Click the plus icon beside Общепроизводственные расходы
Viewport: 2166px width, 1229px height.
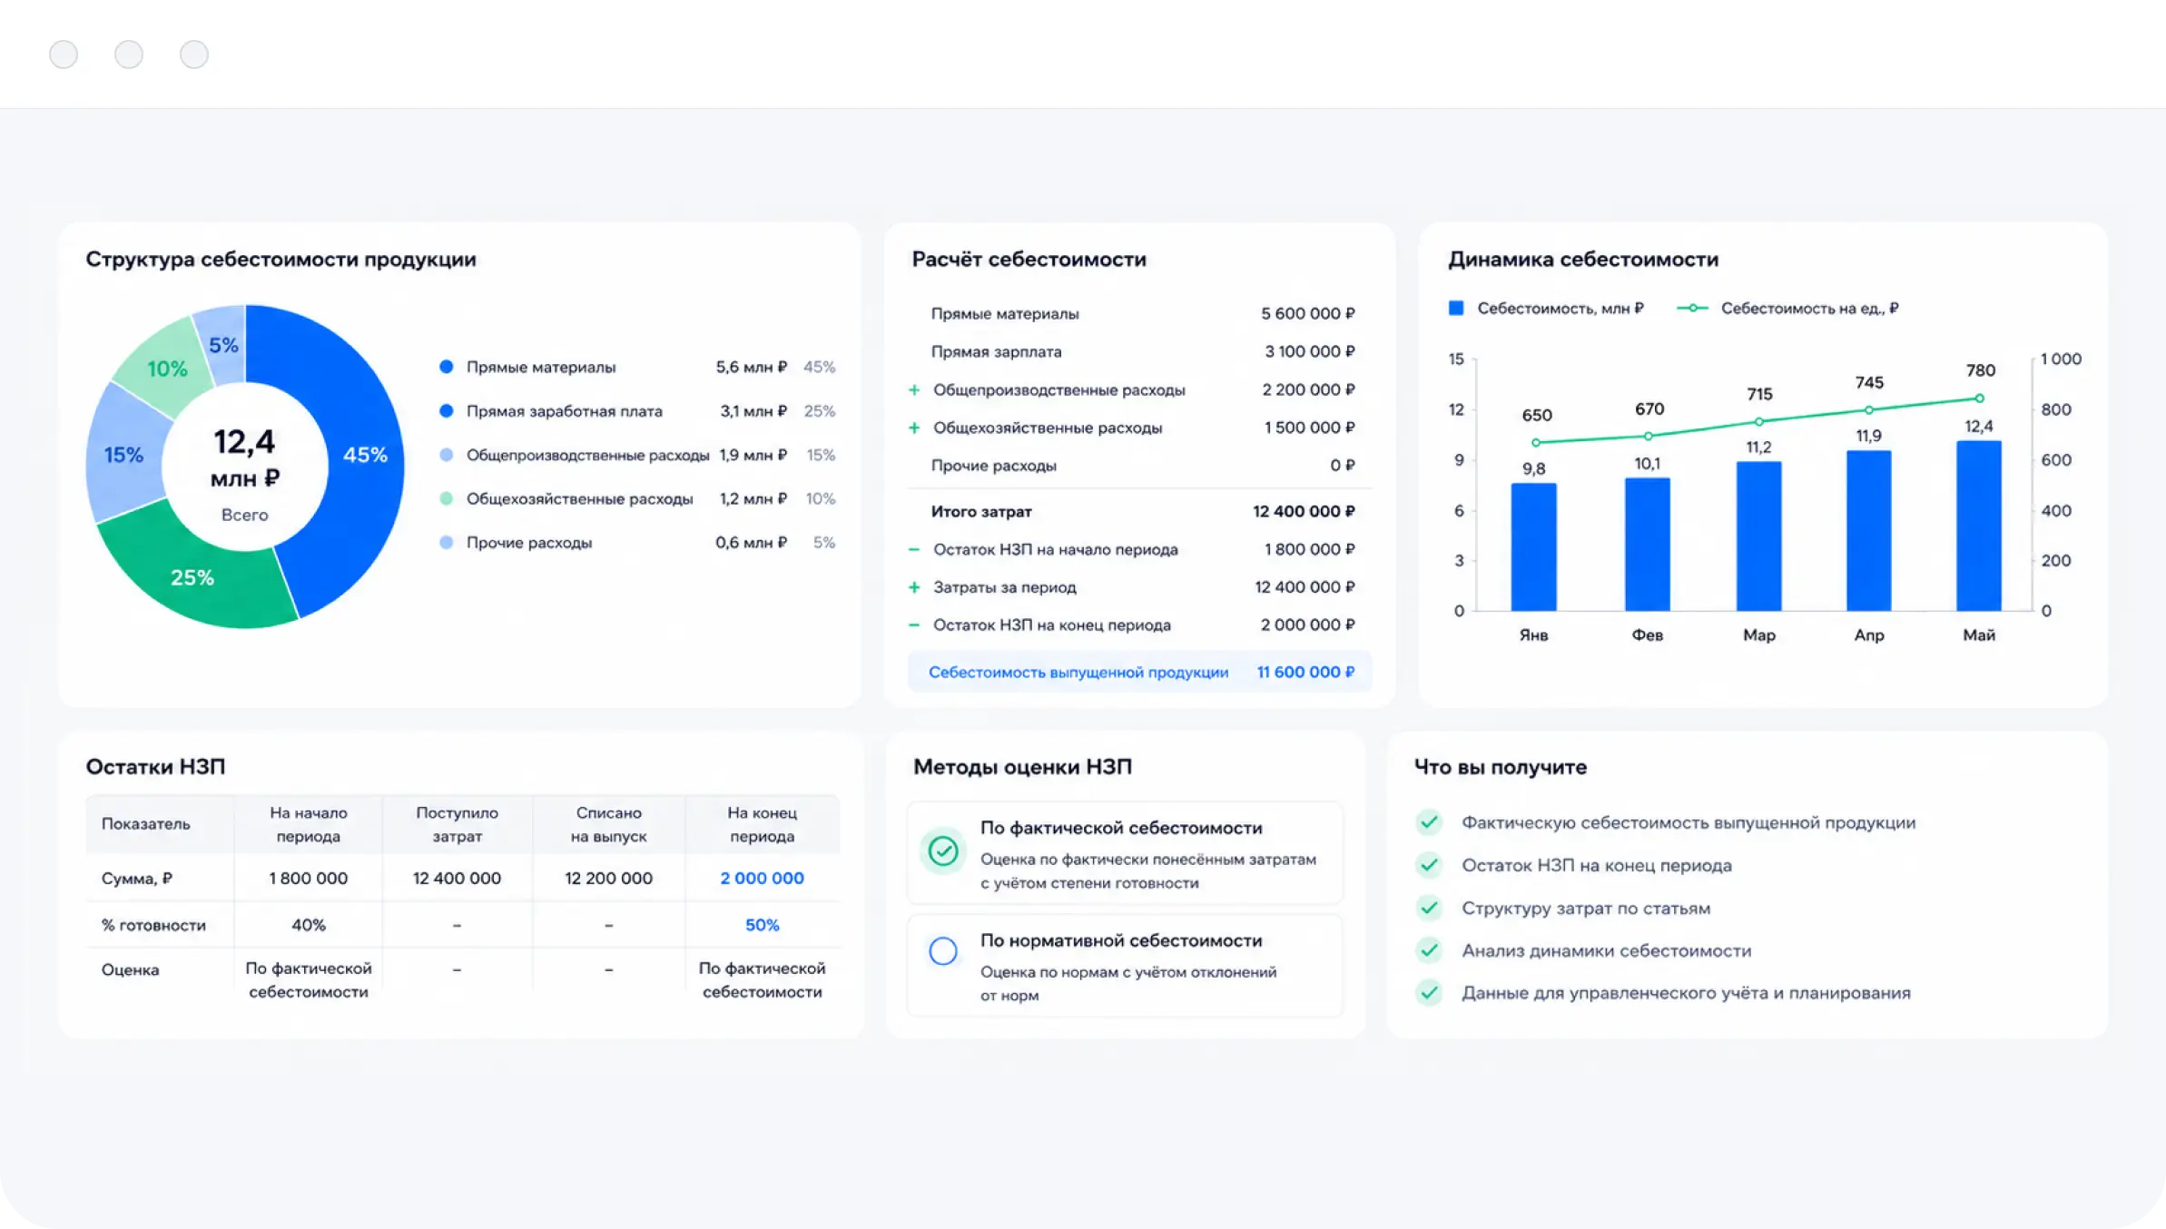[x=914, y=390]
